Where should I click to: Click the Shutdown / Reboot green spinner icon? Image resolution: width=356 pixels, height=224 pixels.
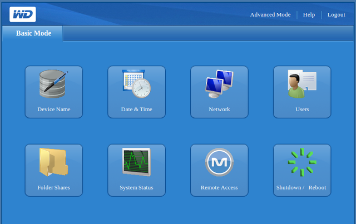click(x=302, y=162)
